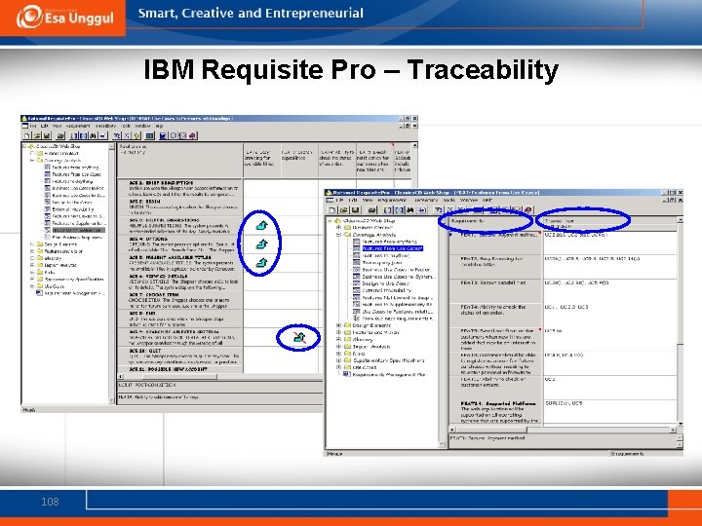Click Print icon in front window toolbar

(x=371, y=209)
